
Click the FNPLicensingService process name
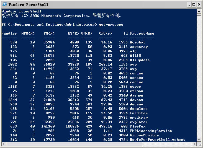coord(151,131)
